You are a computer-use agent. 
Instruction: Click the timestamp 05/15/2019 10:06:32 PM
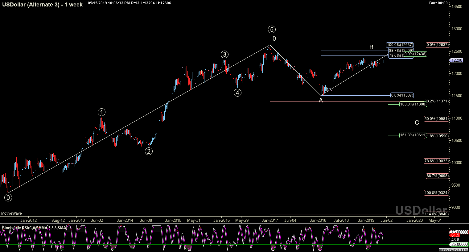click(109, 3)
